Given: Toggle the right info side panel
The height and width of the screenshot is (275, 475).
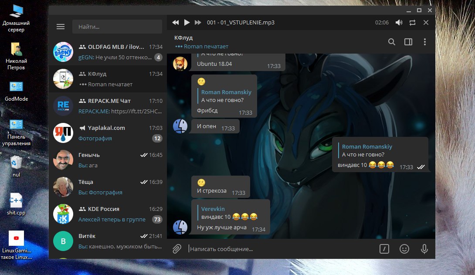Looking at the screenshot, I should coord(408,42).
